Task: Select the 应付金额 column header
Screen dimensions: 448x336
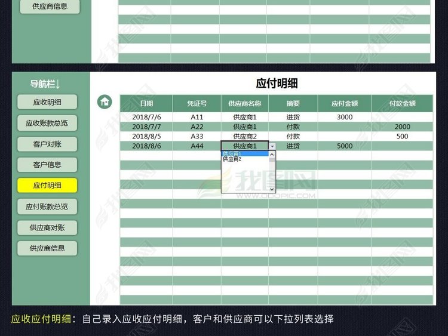Action: point(344,103)
